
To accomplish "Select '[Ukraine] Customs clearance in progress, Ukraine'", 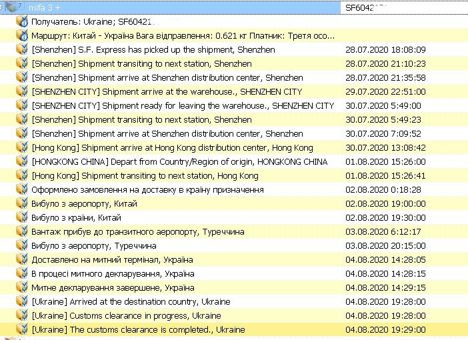I will tap(126, 316).
